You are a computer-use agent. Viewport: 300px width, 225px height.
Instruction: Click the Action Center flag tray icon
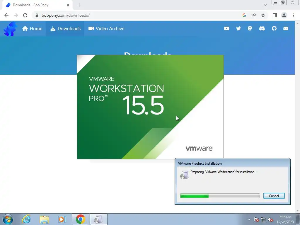256,220
